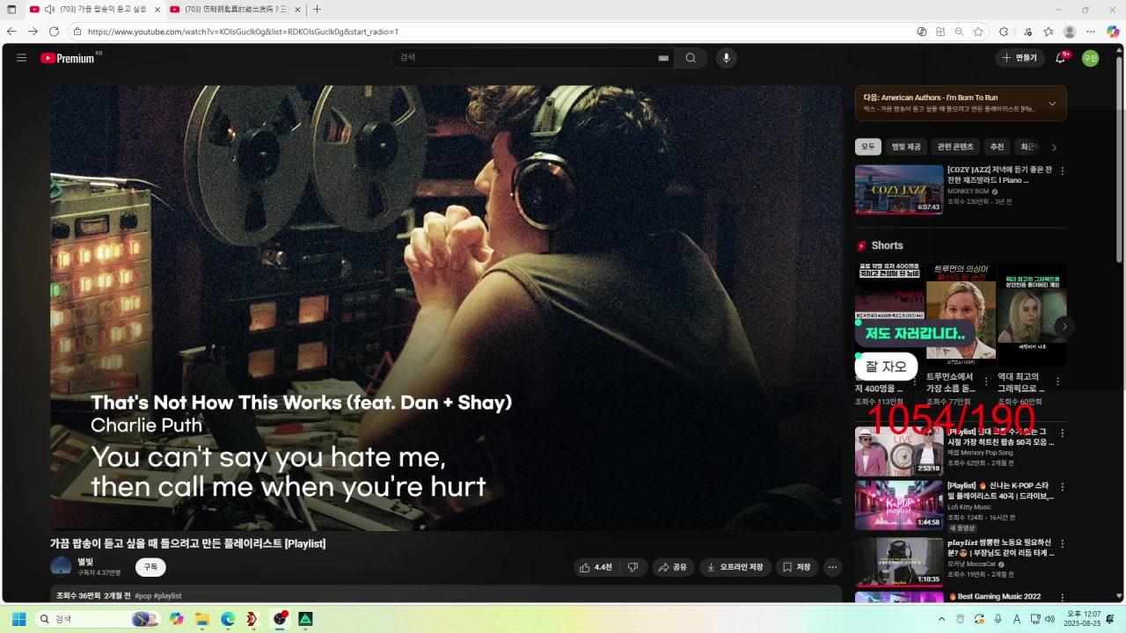Like the video with thumbs-up
The image size is (1126, 633).
596,567
